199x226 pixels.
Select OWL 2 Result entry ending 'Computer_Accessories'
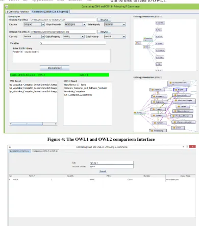pos(78,95)
